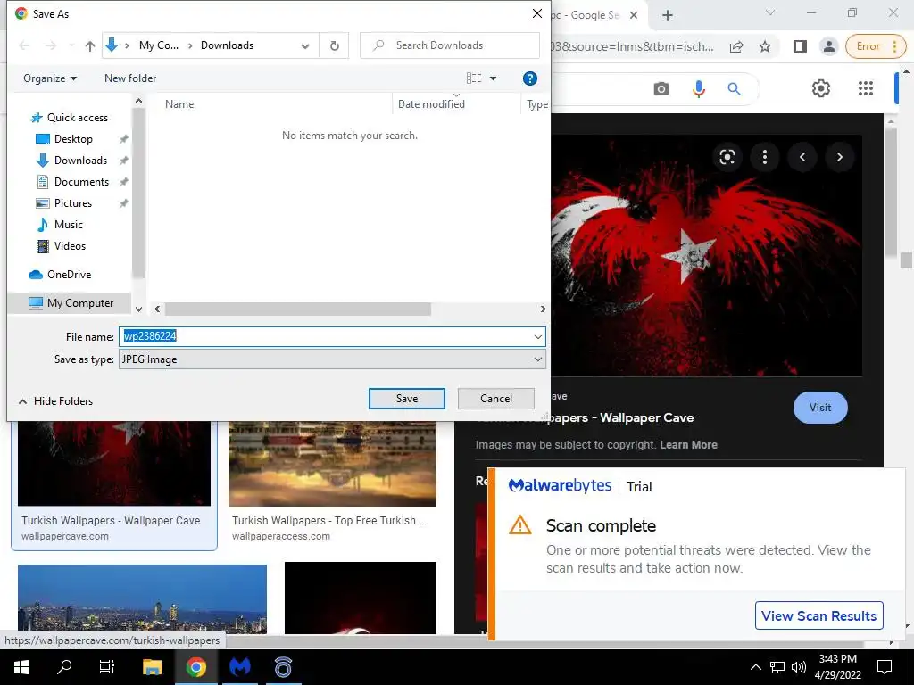The height and width of the screenshot is (685, 914).
Task: Sort by the Date modified column header
Action: [x=431, y=104]
